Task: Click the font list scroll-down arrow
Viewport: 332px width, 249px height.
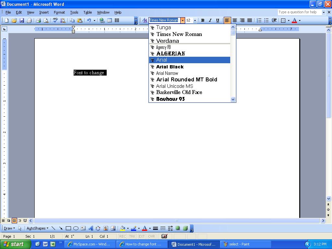Action: point(233,99)
